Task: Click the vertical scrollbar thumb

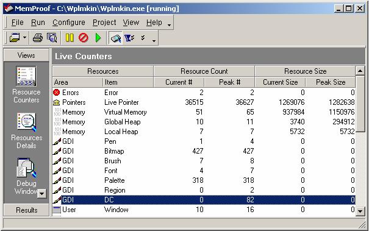Action: [x=360, y=104]
